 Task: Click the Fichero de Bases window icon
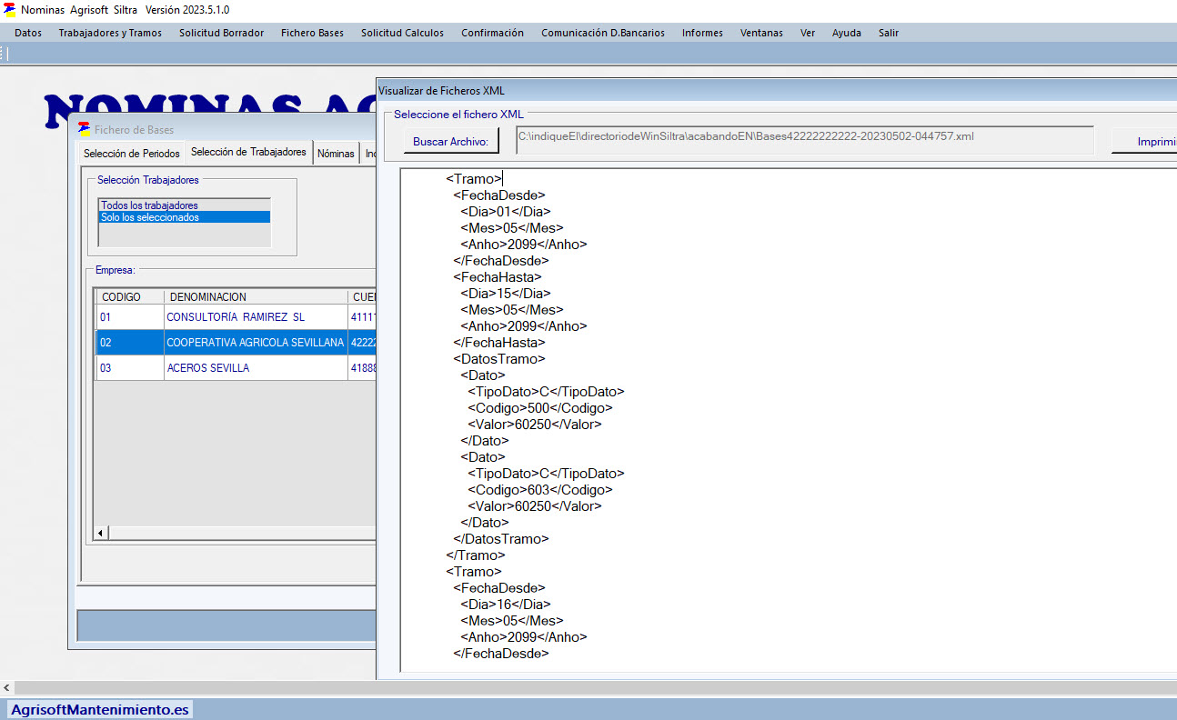click(x=84, y=129)
